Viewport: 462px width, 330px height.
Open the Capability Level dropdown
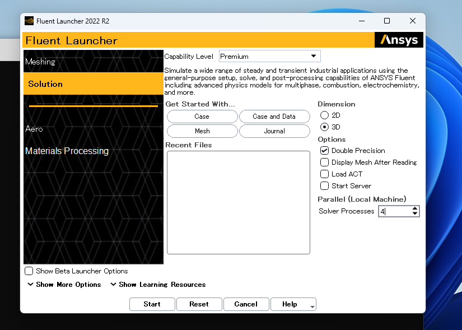pos(269,57)
